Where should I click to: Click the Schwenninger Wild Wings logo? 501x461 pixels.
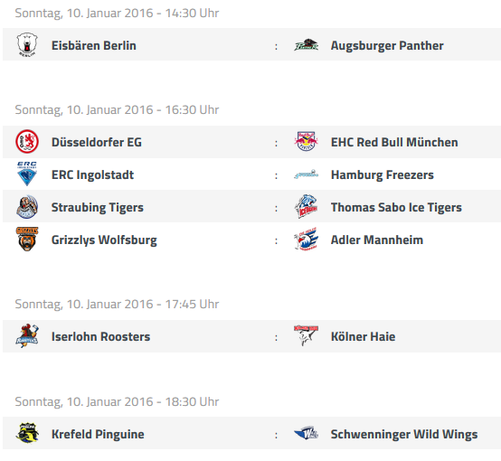[x=306, y=433]
